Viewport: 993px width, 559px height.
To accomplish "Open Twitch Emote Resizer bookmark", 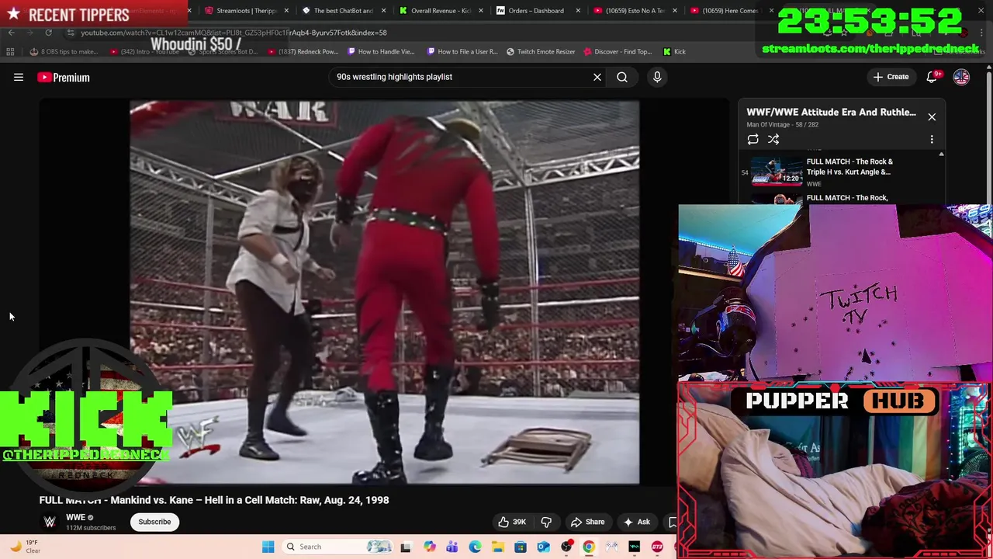I will (541, 51).
